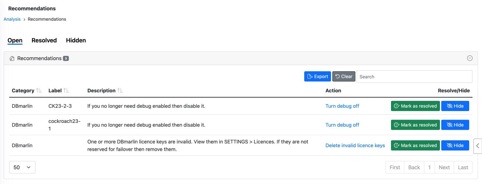This screenshot has width=482, height=184.
Task: Open the rows-per-page dropdown showing 50
Action: coord(22,167)
